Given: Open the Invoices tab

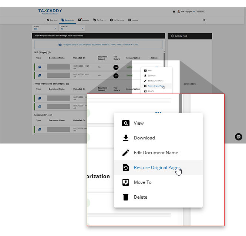Looking at the screenshot, I should tap(133, 20).
